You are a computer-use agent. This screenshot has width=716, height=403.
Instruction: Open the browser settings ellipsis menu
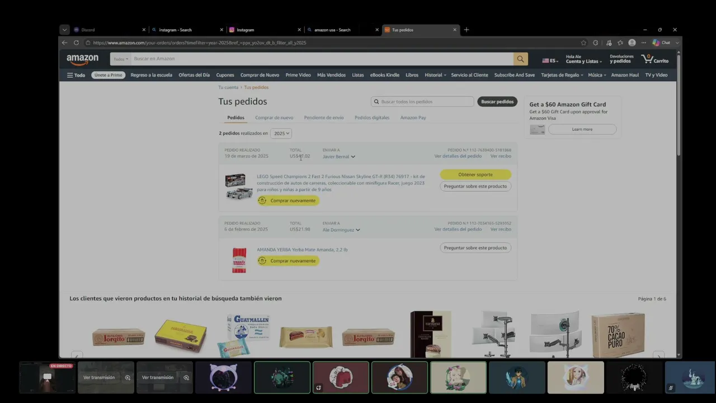coord(644,43)
